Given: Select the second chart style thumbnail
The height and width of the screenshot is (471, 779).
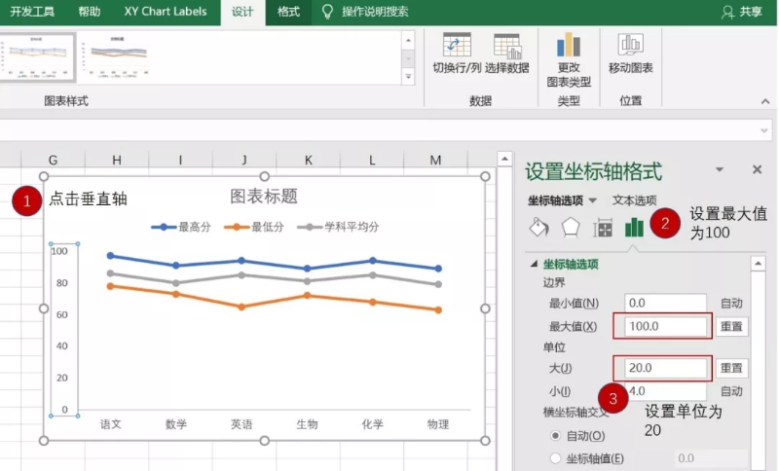Looking at the screenshot, I should 117,56.
